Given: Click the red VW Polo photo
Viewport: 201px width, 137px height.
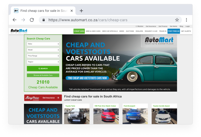Looking at the screenshot, I should [x=106, y=116].
